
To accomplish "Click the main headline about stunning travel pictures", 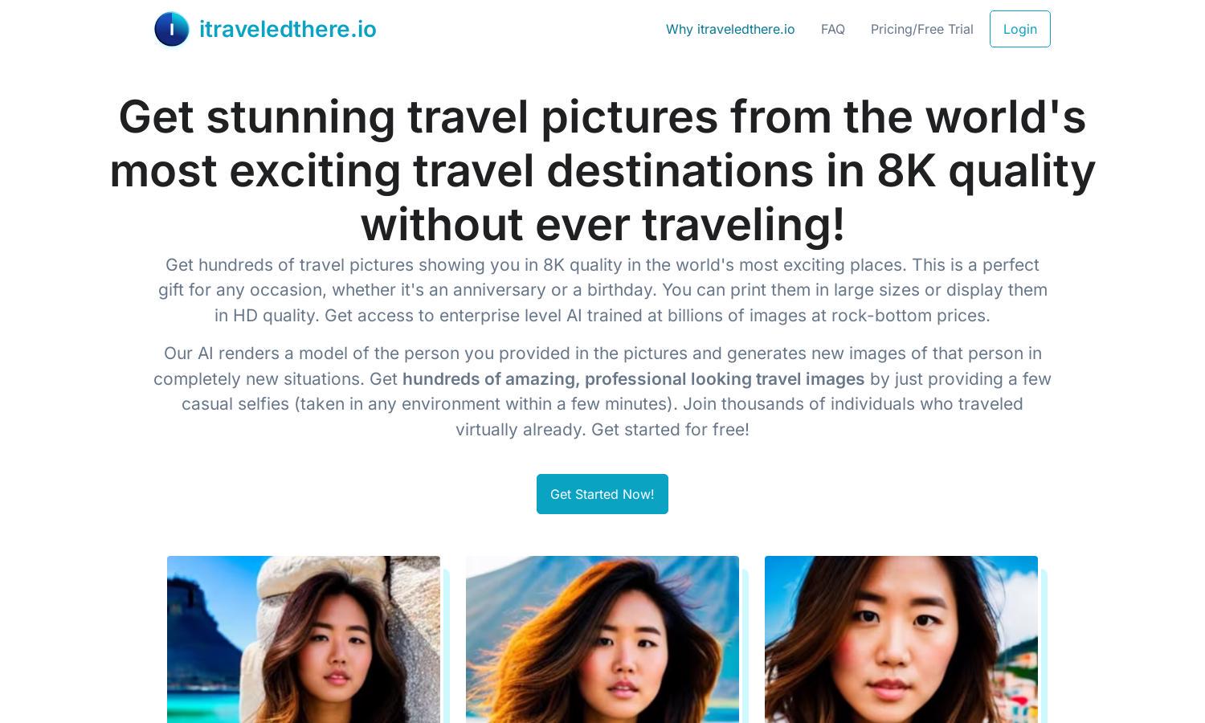I will click(602, 170).
